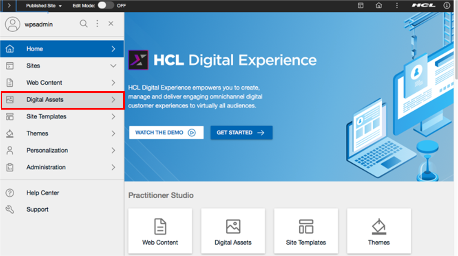
Task: Select Administration in navigation menu
Action: click(x=62, y=167)
